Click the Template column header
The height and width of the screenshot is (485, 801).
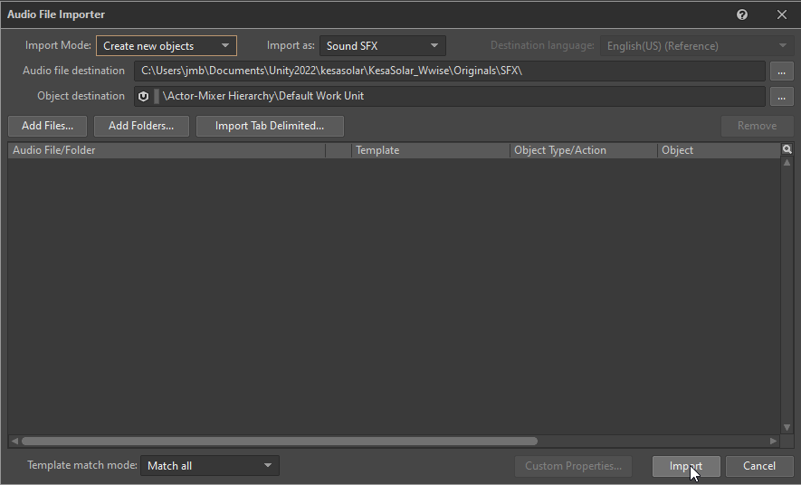(x=430, y=150)
